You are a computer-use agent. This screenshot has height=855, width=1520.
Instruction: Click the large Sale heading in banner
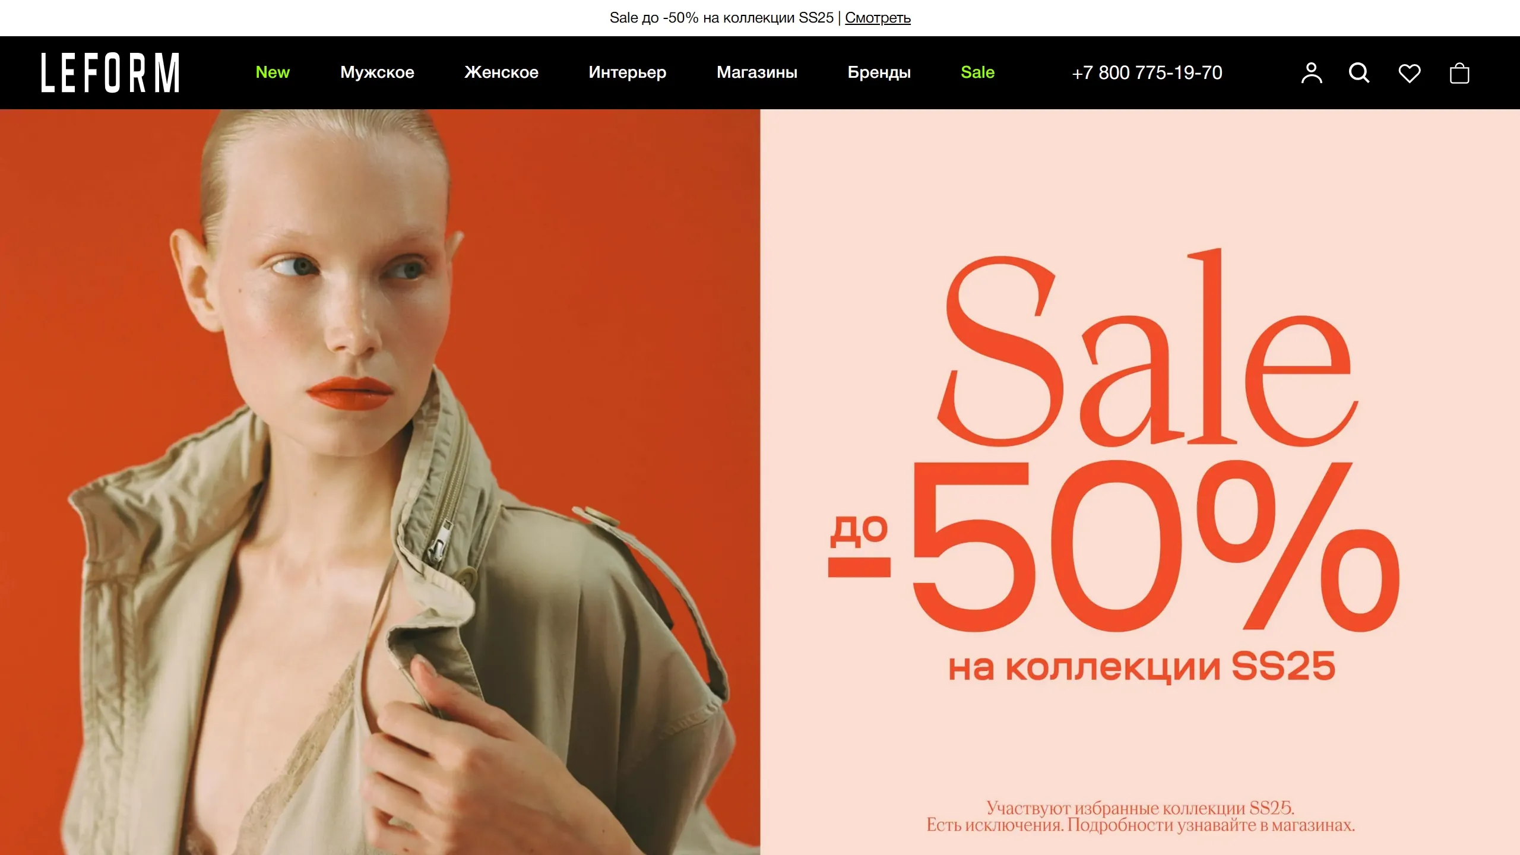click(x=1147, y=348)
